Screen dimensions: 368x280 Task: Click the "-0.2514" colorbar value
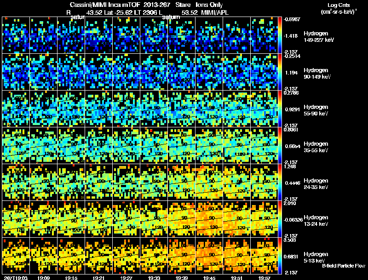[x=292, y=56]
